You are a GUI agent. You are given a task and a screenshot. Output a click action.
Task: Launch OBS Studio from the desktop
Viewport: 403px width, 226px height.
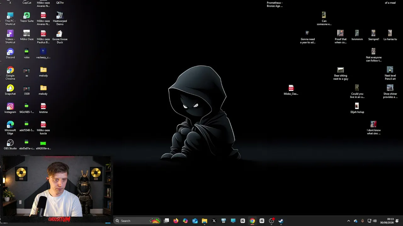tap(10, 145)
